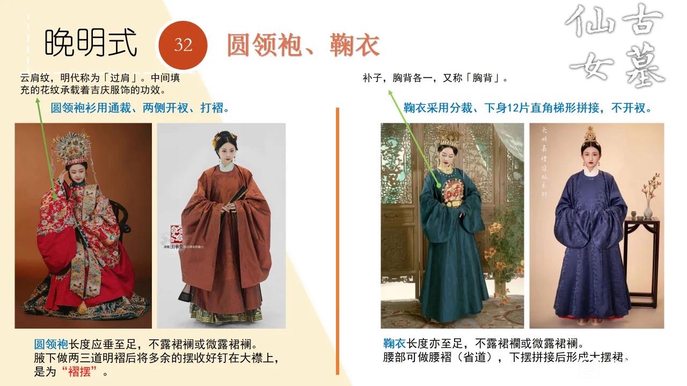Click the blue 圆领袍 word in description
The height and width of the screenshot is (386, 687).
[52, 343]
